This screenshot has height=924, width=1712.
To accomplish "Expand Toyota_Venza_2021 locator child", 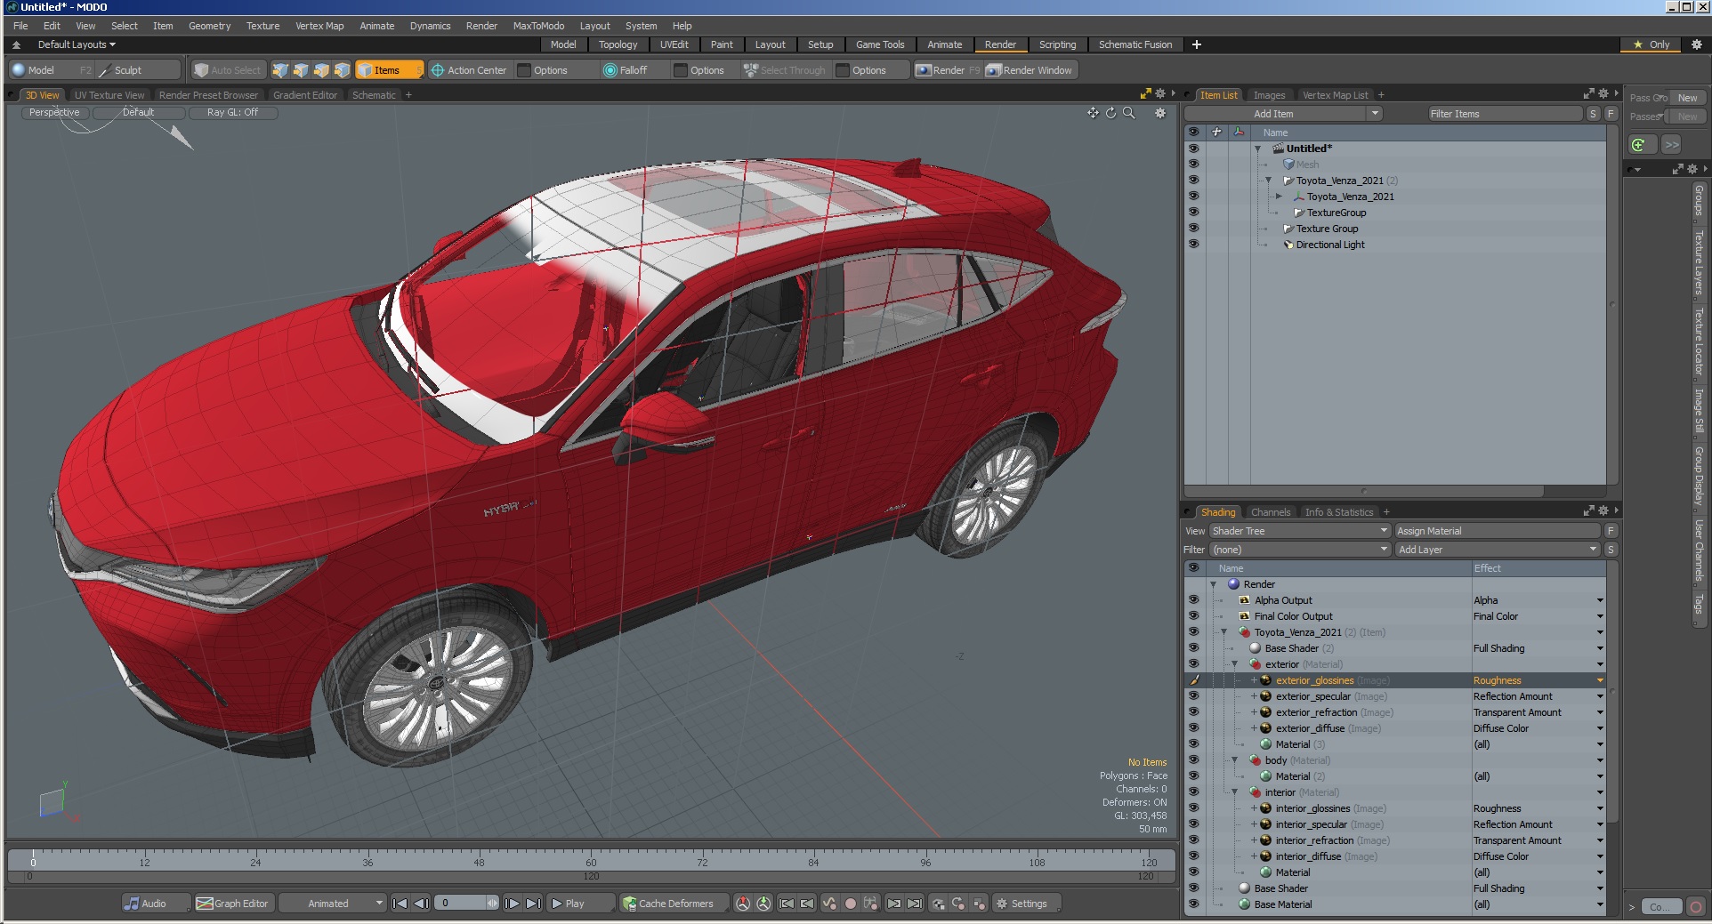I will coord(1279,197).
